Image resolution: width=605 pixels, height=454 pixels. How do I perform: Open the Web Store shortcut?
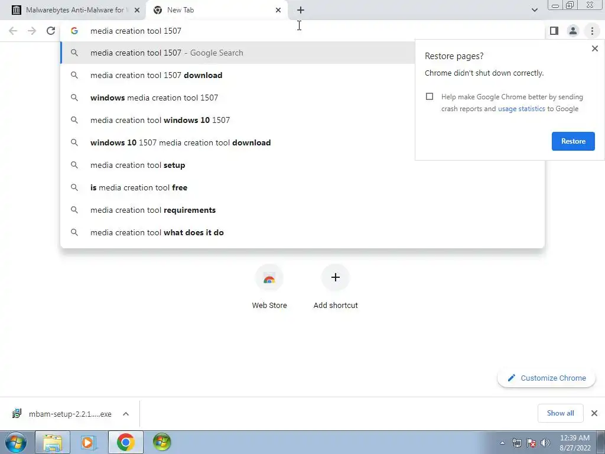coord(269,287)
